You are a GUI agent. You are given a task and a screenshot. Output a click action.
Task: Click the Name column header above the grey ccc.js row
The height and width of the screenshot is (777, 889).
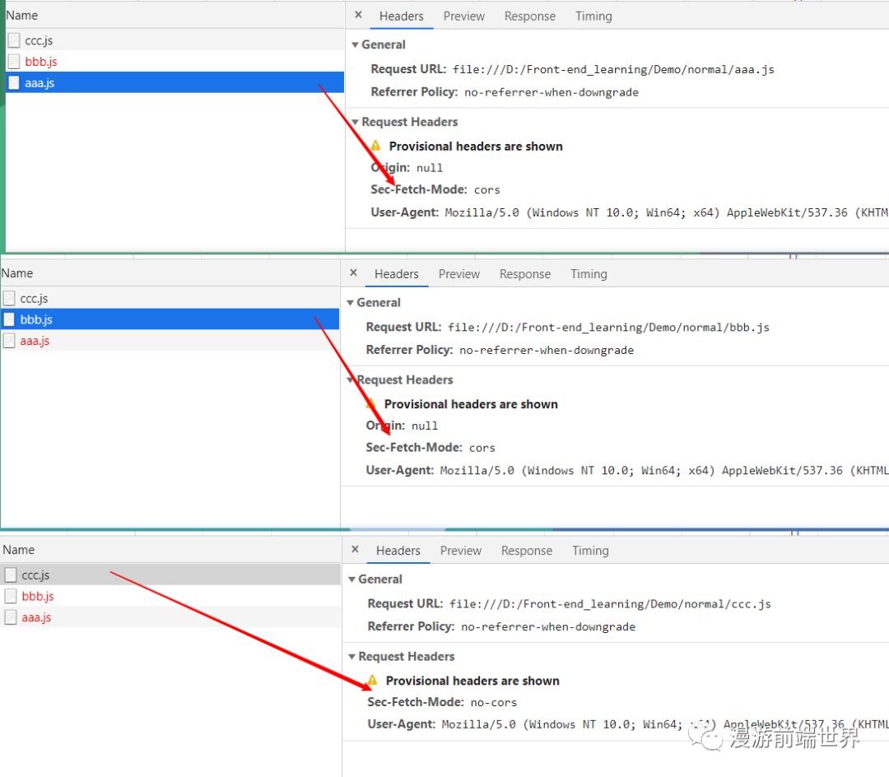point(171,550)
